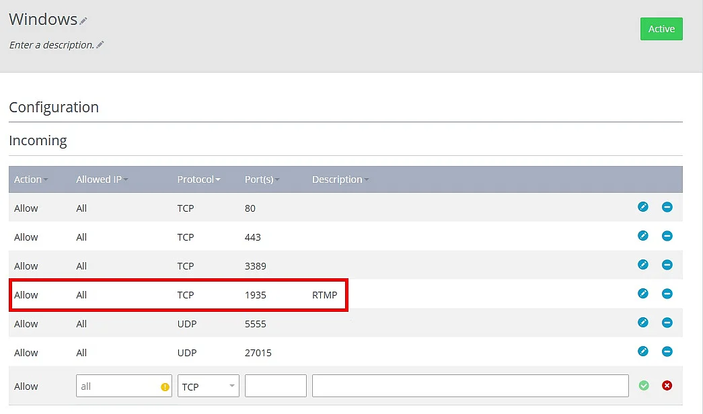Cancel the new rule with red X

[667, 385]
